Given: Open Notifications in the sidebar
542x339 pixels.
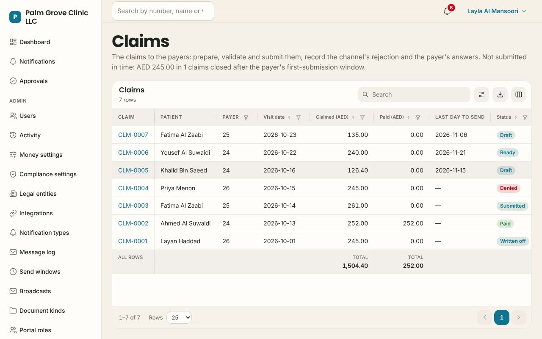Looking at the screenshot, I should point(51,61).
